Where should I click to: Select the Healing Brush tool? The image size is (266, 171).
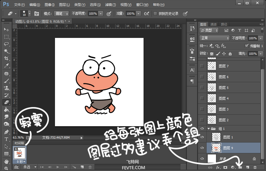6,74
